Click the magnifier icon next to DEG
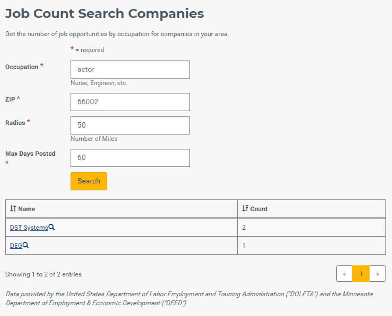This screenshot has height=316, width=392. pos(26,245)
